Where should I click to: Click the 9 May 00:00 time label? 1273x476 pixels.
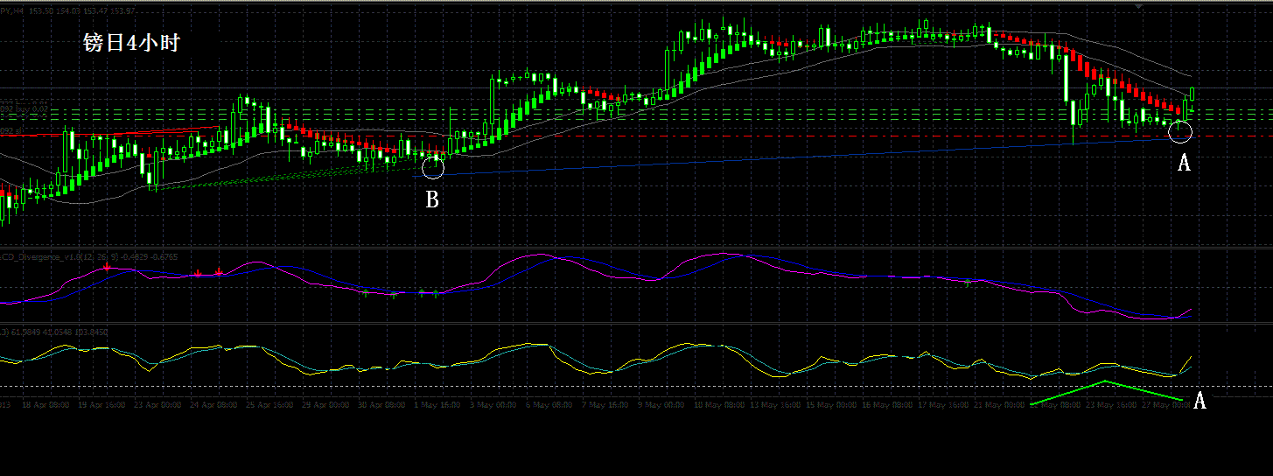pyautogui.click(x=661, y=404)
